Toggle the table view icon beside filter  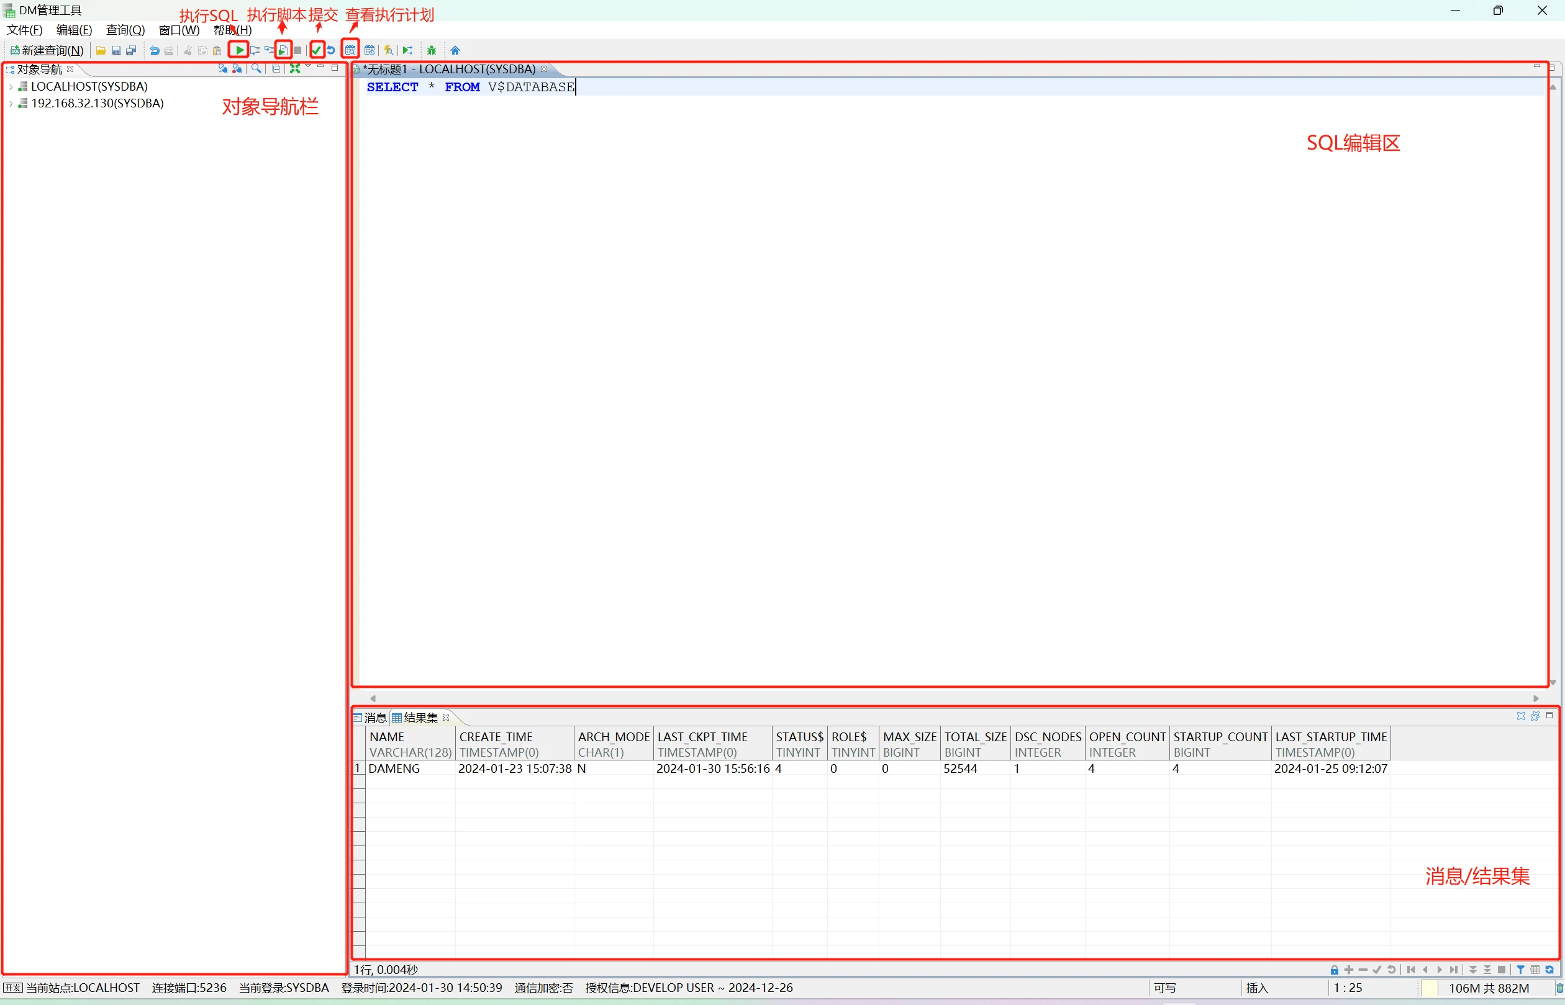pos(1535,970)
